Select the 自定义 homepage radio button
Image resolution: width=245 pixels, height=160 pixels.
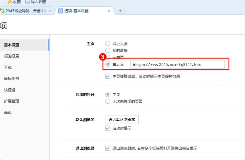click(x=108, y=64)
